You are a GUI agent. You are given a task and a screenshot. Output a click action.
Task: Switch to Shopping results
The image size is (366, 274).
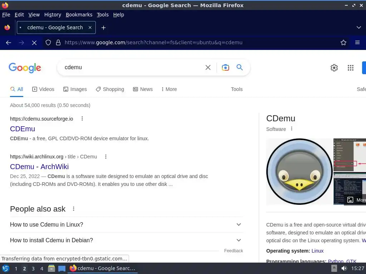(x=110, y=89)
